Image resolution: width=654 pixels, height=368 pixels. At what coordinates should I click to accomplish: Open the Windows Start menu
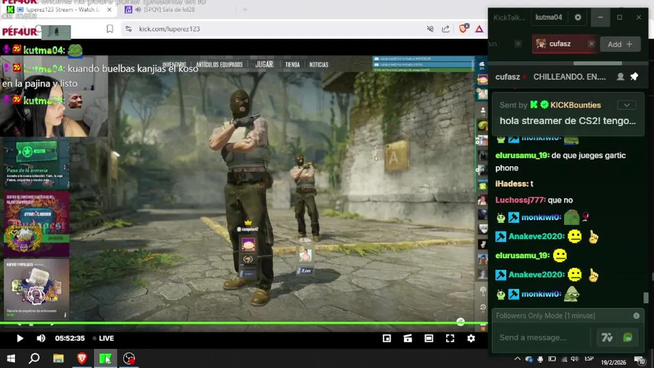(11, 358)
